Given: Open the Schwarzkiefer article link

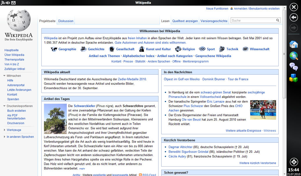Looking at the screenshot, I should [84, 106].
